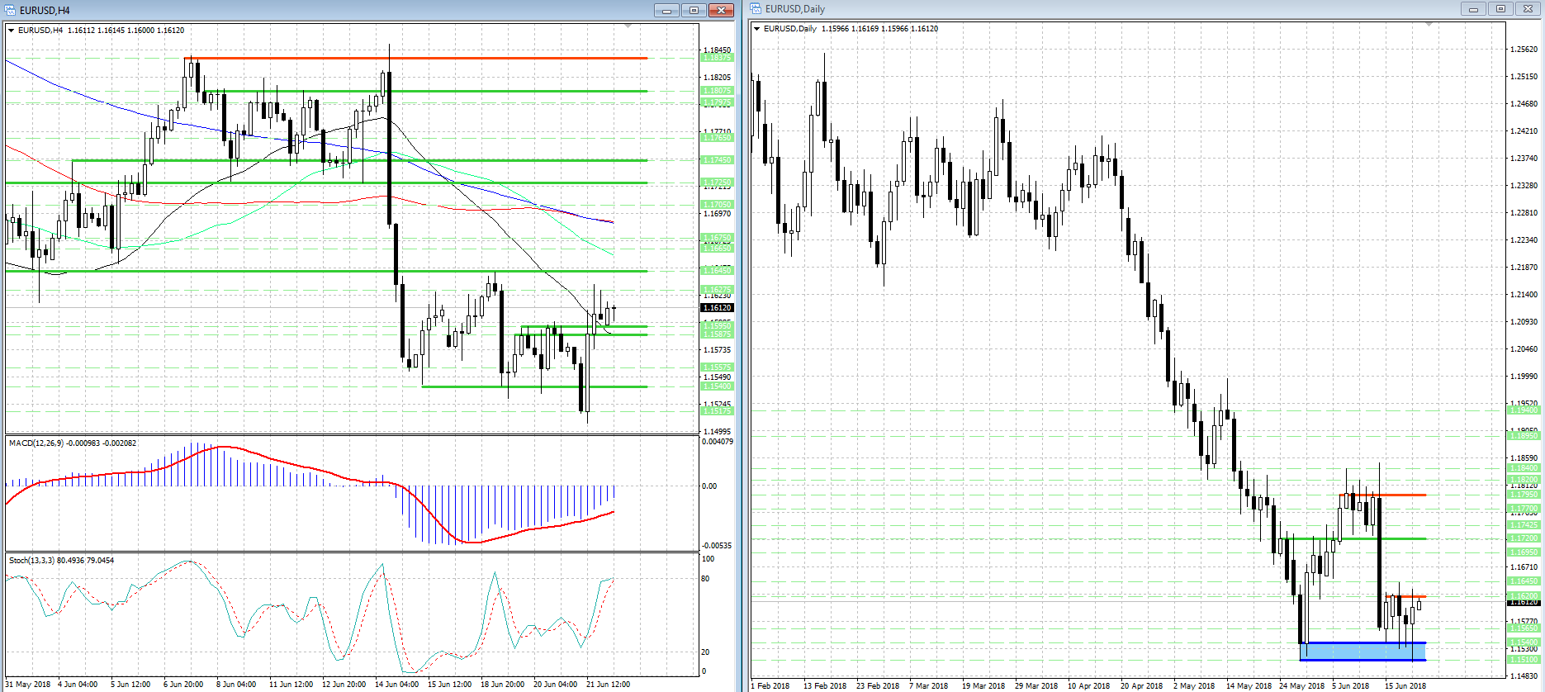1545x692 pixels.
Task: Minimize the EURUSD,H4 chart window
Action: coord(666,11)
